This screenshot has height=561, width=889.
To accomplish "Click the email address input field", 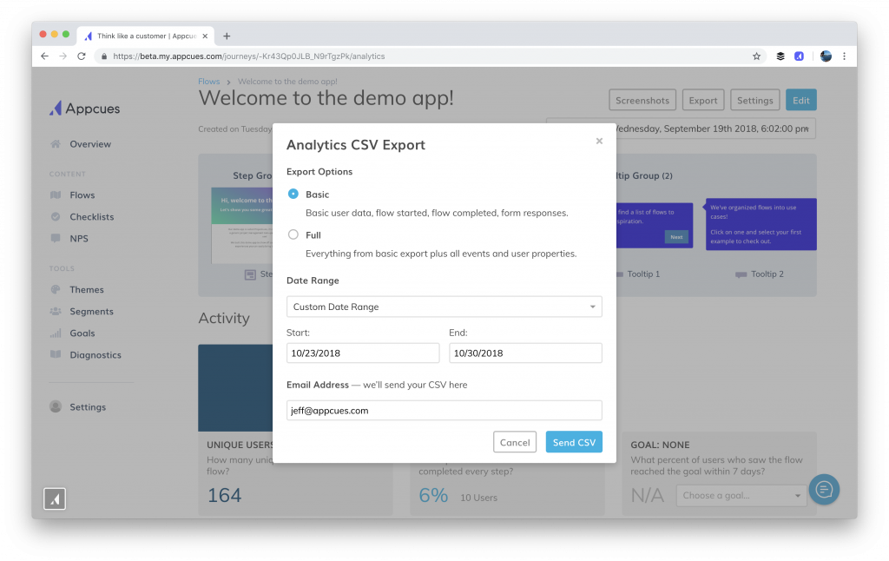I will click(x=444, y=410).
